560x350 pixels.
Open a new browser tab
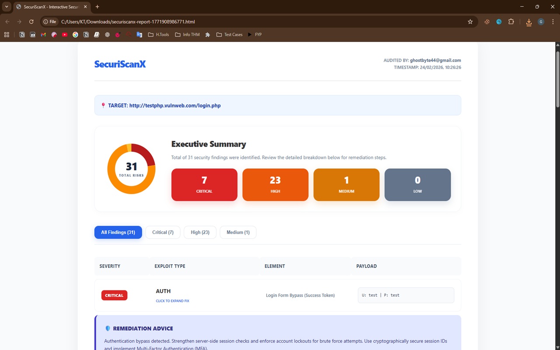click(97, 7)
